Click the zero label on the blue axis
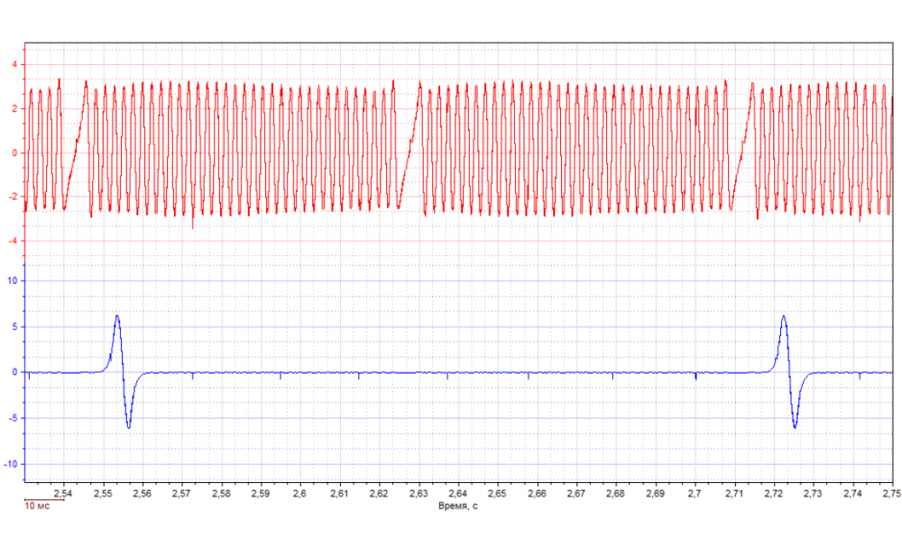Viewport: 902px width, 546px height. (x=16, y=370)
